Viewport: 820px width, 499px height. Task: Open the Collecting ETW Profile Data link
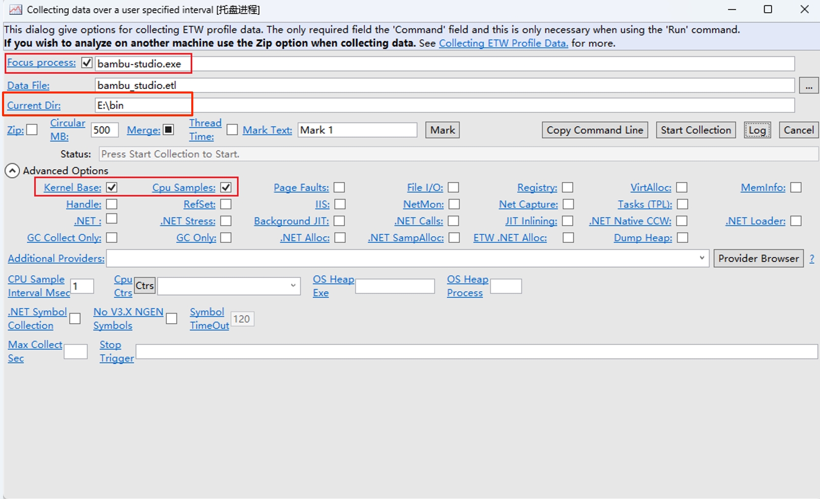(x=504, y=43)
